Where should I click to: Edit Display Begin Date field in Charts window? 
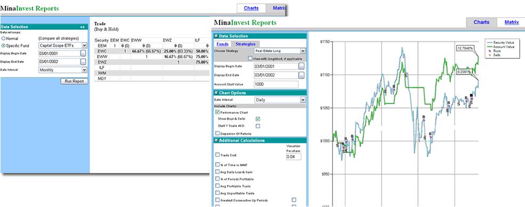pyautogui.click(x=276, y=66)
